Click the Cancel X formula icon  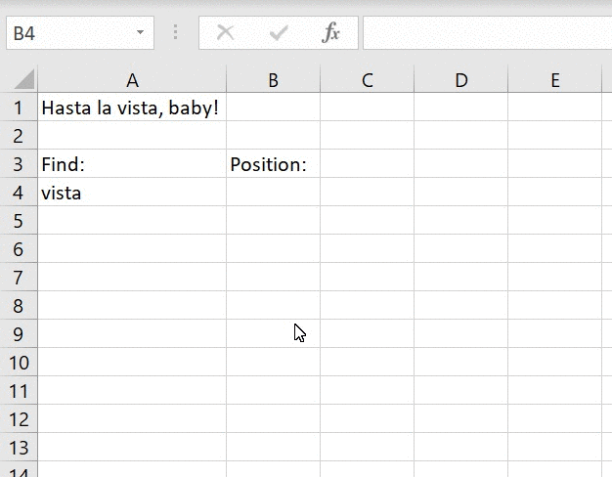pyautogui.click(x=226, y=33)
